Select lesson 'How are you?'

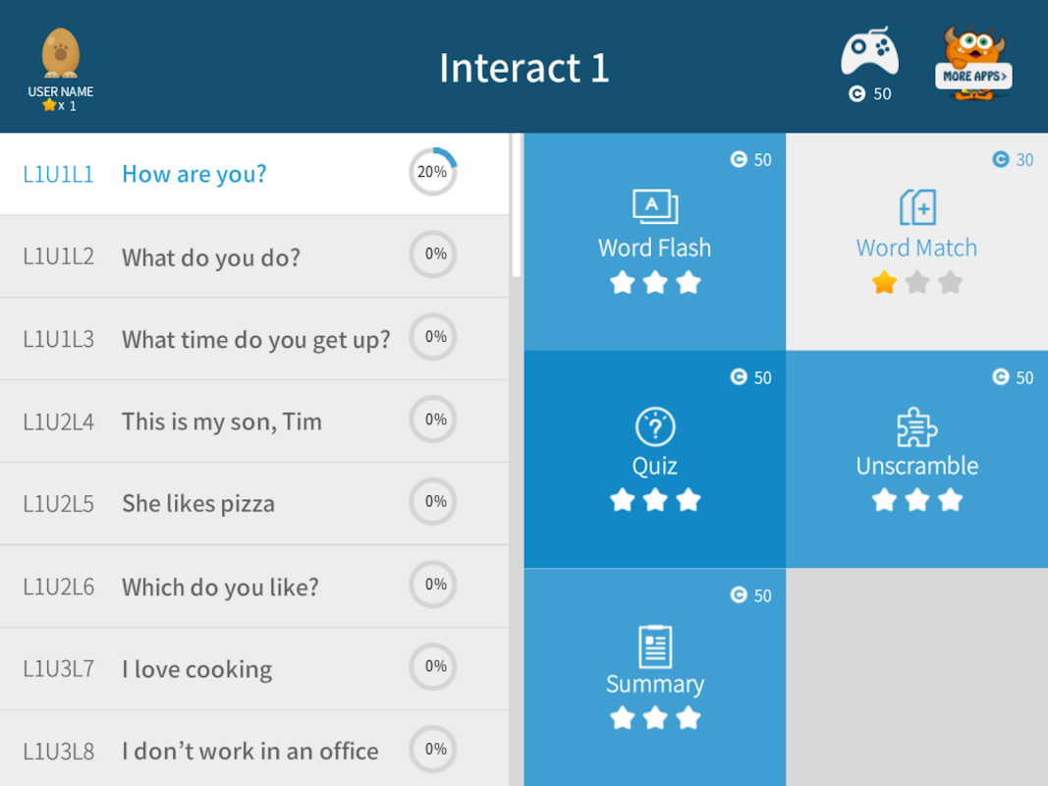tap(194, 175)
